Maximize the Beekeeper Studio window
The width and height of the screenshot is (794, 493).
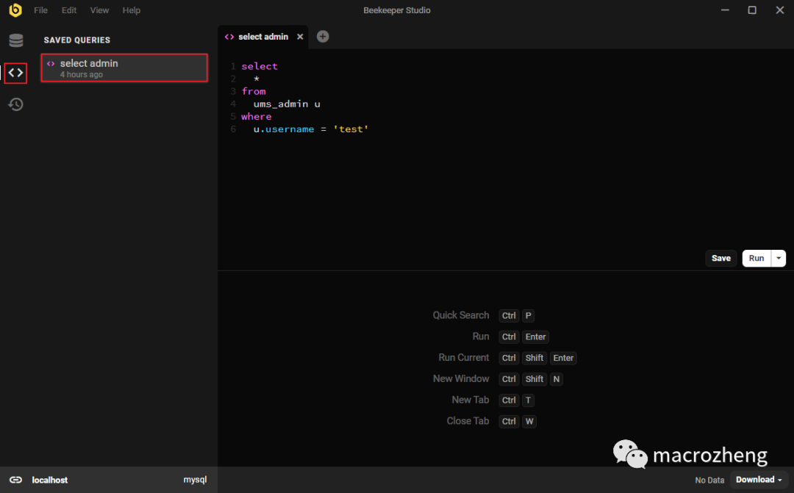752,10
